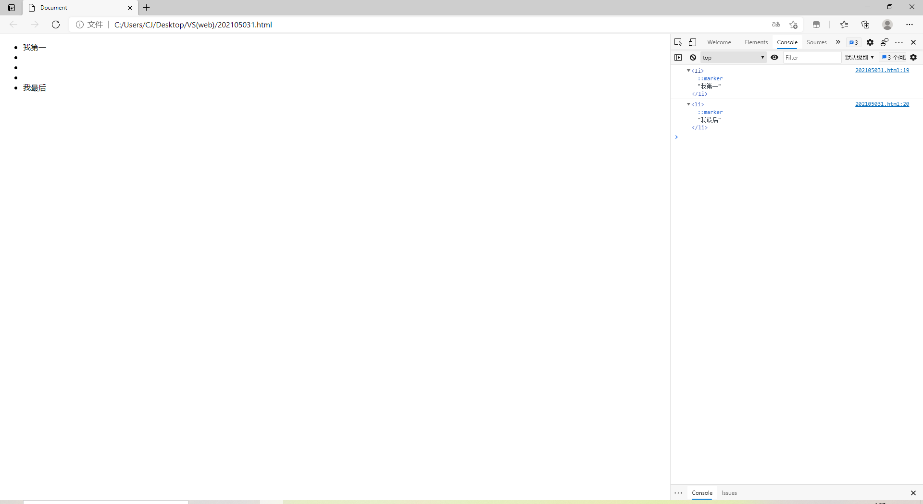Switch to the Elements tab
923x504 pixels.
[x=756, y=42]
